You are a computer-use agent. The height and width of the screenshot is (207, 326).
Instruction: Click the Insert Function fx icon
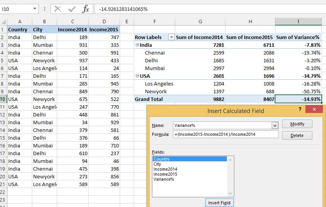point(85,9)
